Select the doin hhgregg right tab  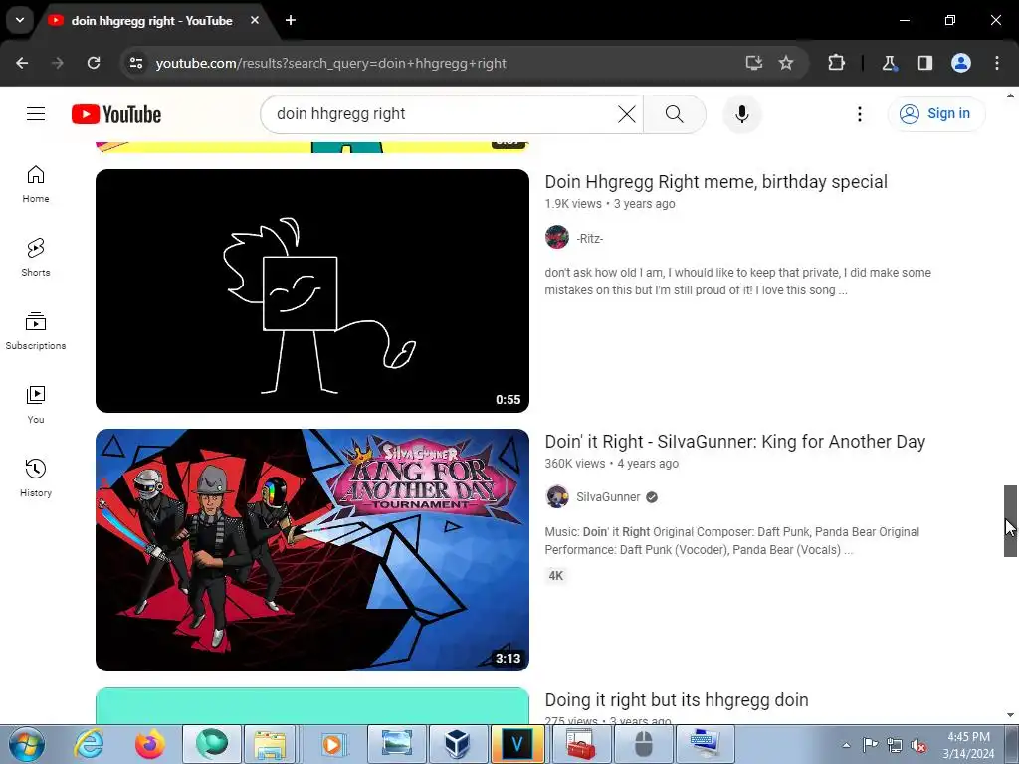[152, 21]
